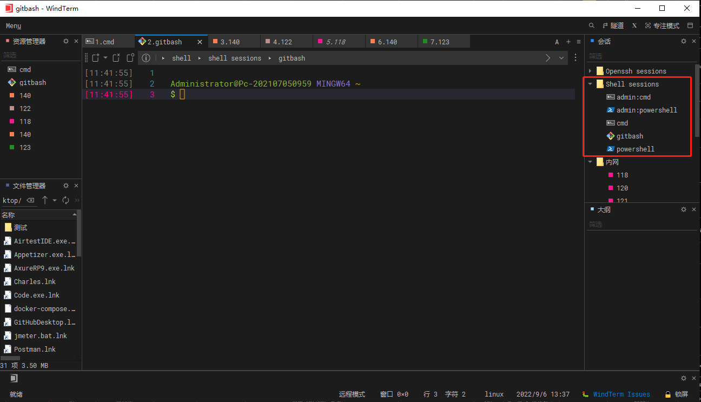Close the 资源管理器 panel
The image size is (701, 402).
76,41
